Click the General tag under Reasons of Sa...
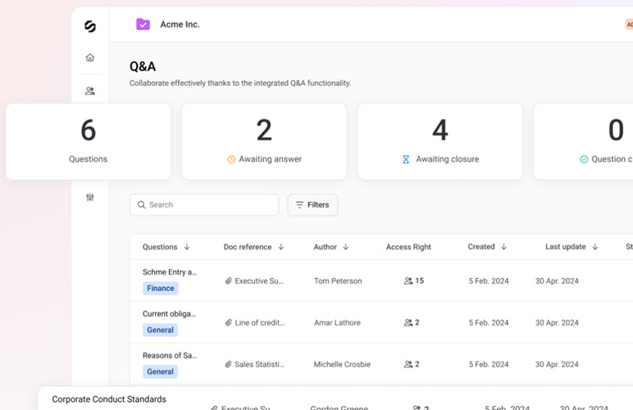 [x=160, y=371]
